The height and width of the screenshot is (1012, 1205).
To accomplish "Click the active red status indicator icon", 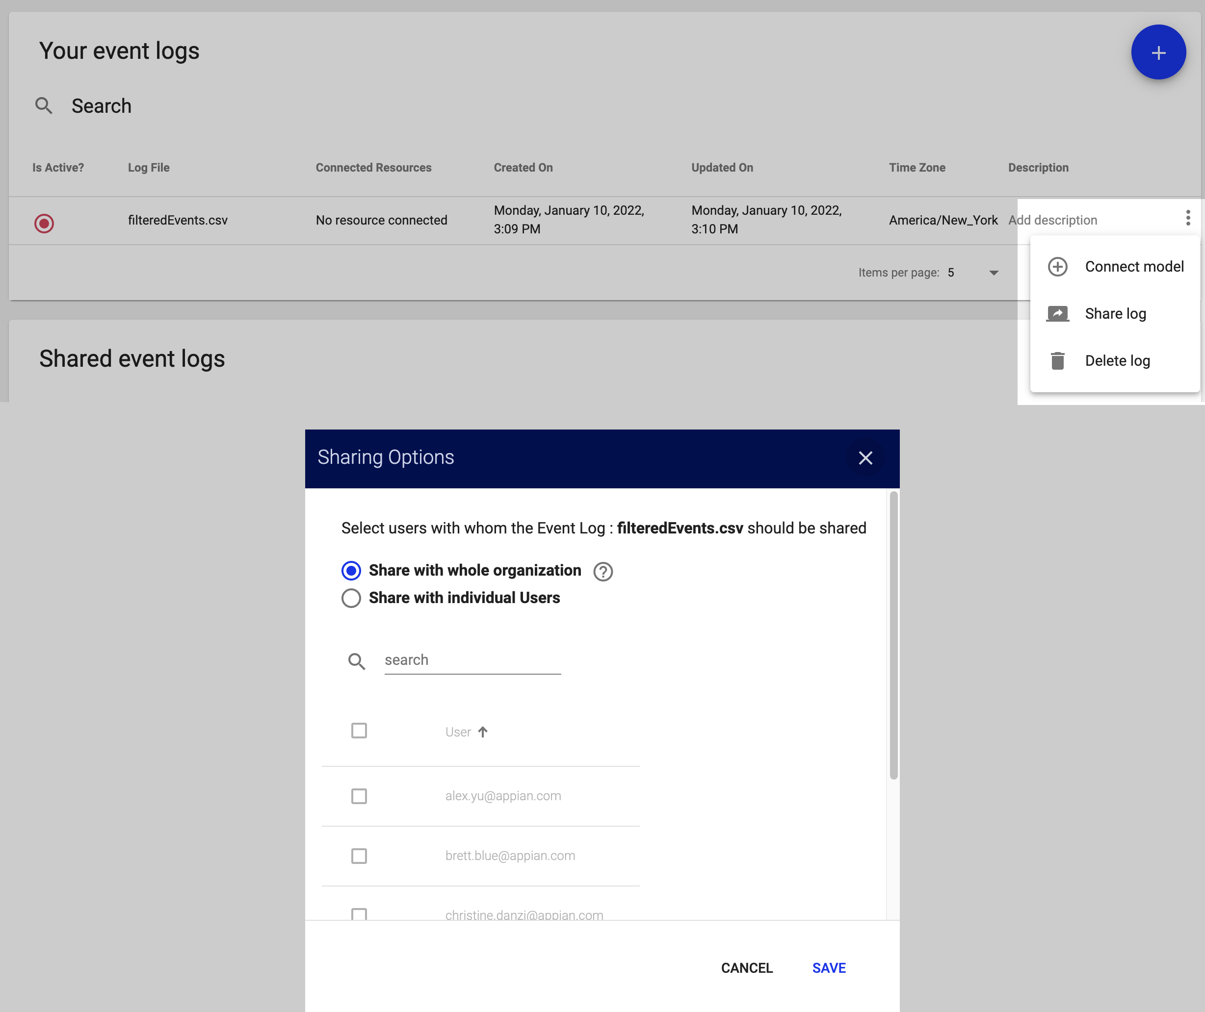I will [x=44, y=222].
